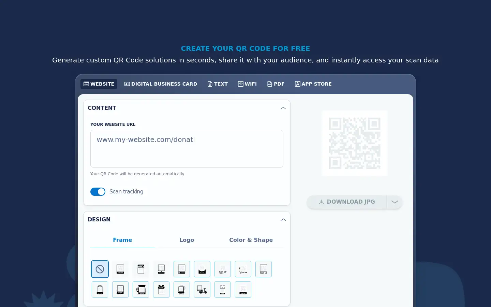Switch to the WIFI tab
This screenshot has width=491, height=307.
tap(247, 84)
